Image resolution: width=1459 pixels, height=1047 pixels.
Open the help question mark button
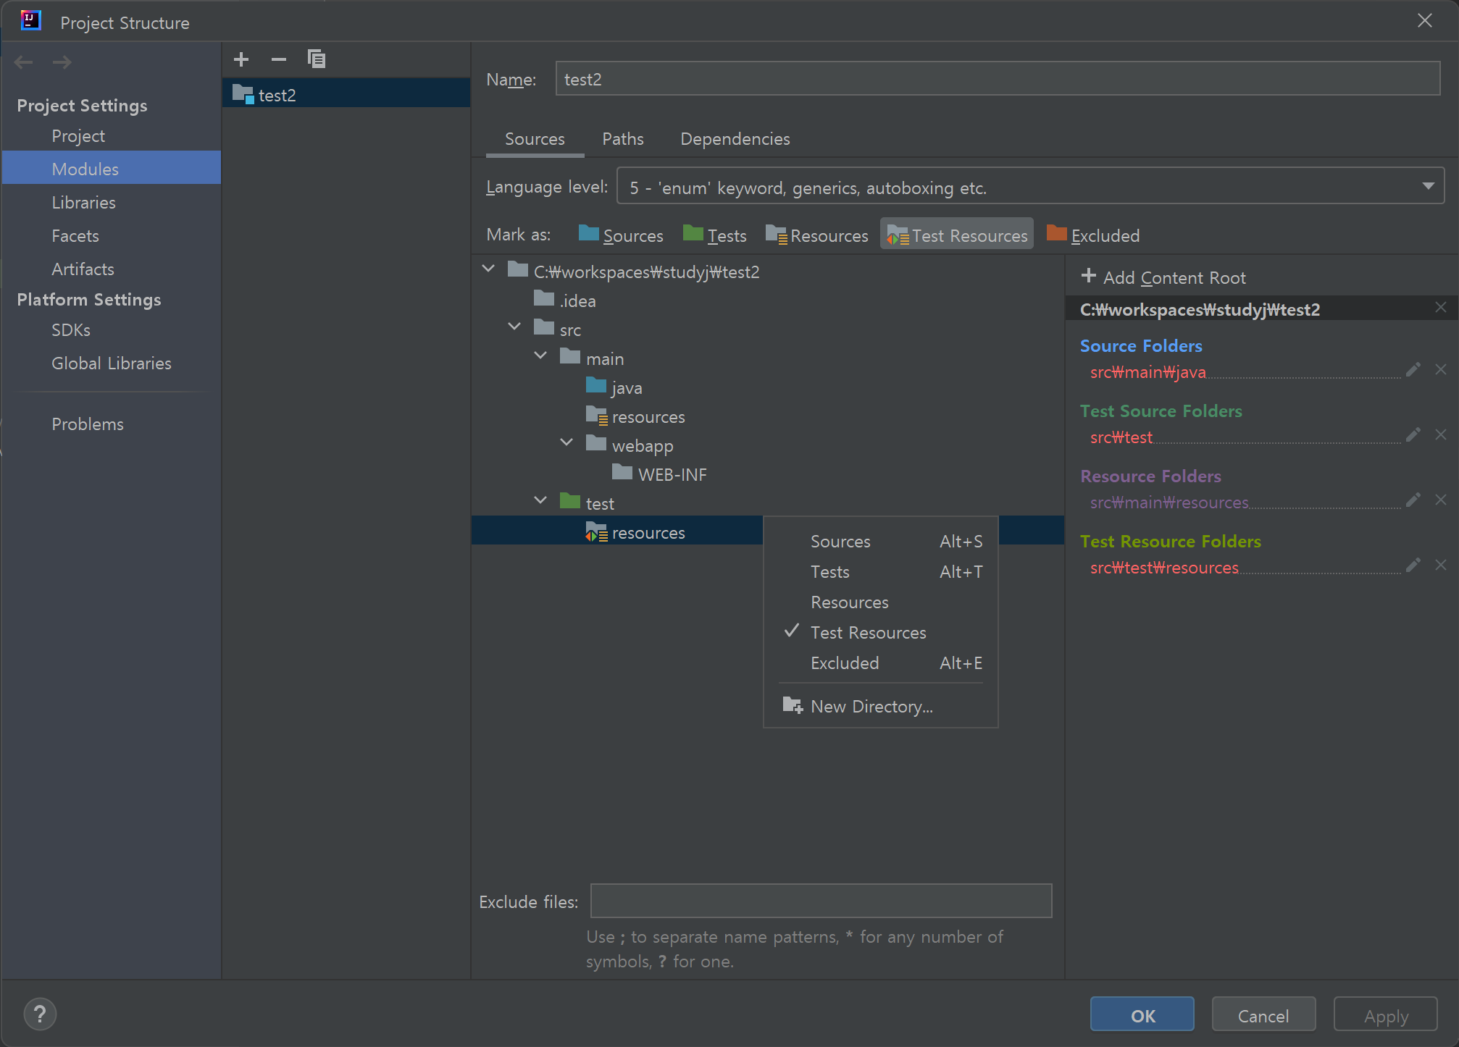(x=40, y=1014)
